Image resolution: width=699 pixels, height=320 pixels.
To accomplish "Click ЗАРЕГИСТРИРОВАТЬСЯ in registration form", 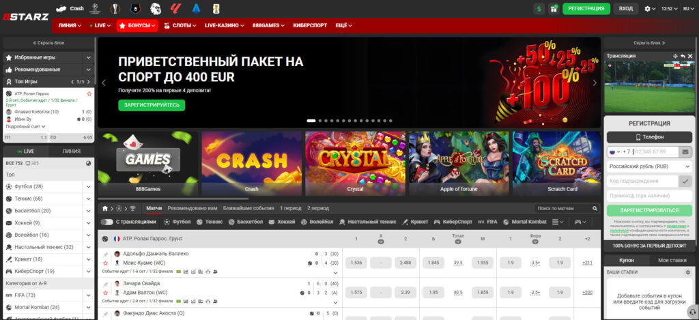I will click(x=650, y=210).
